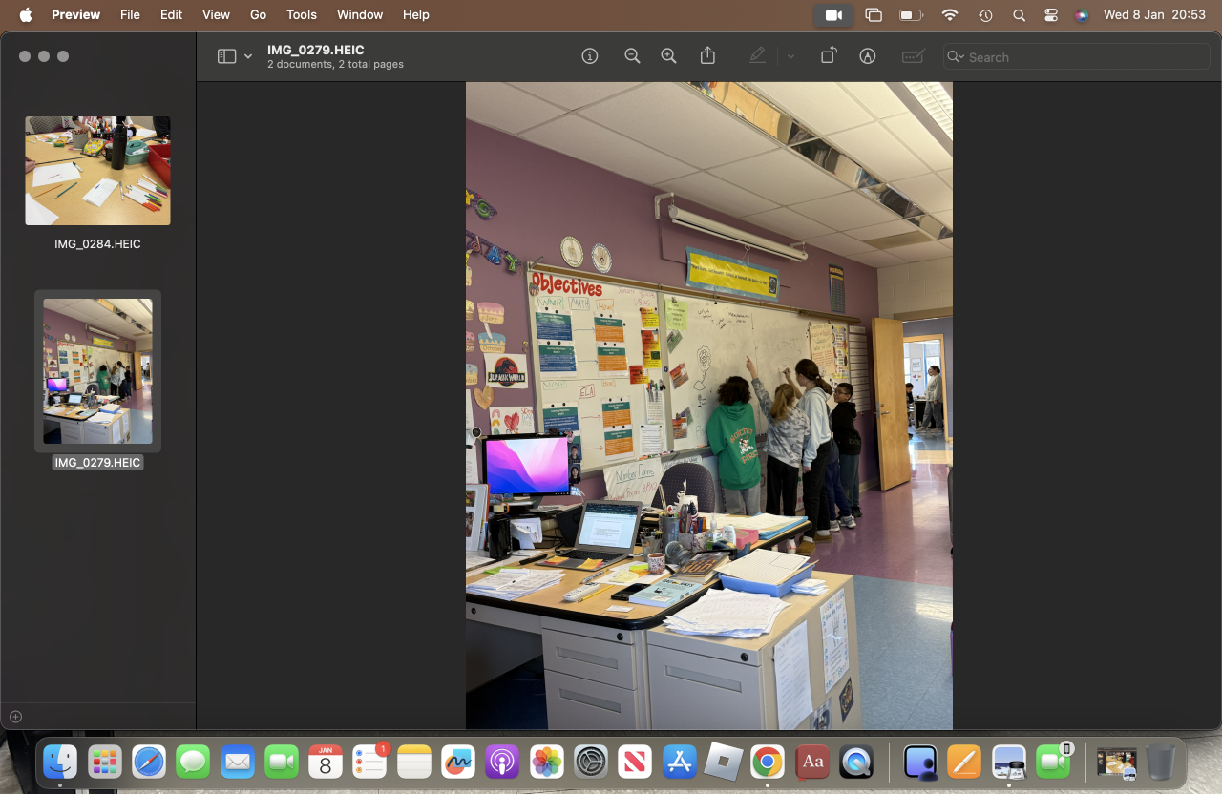Open the highlight options chevron
Viewport: 1222px width, 794px height.
[x=790, y=57]
